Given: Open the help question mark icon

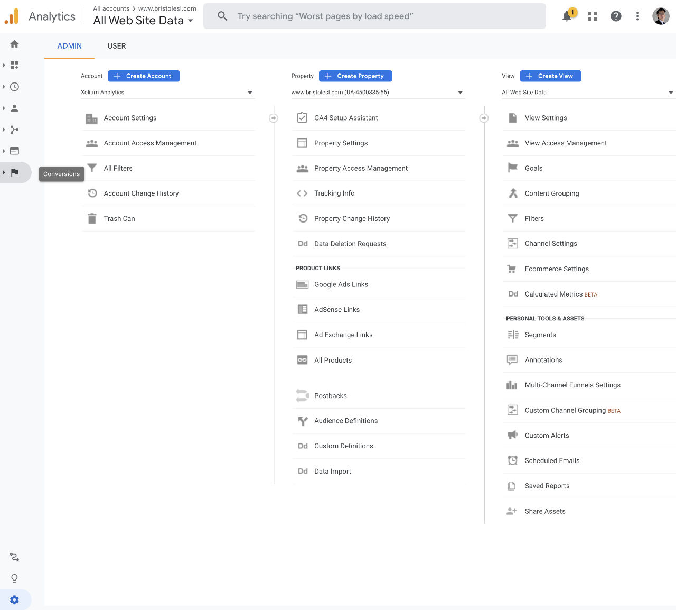Looking at the screenshot, I should [616, 16].
